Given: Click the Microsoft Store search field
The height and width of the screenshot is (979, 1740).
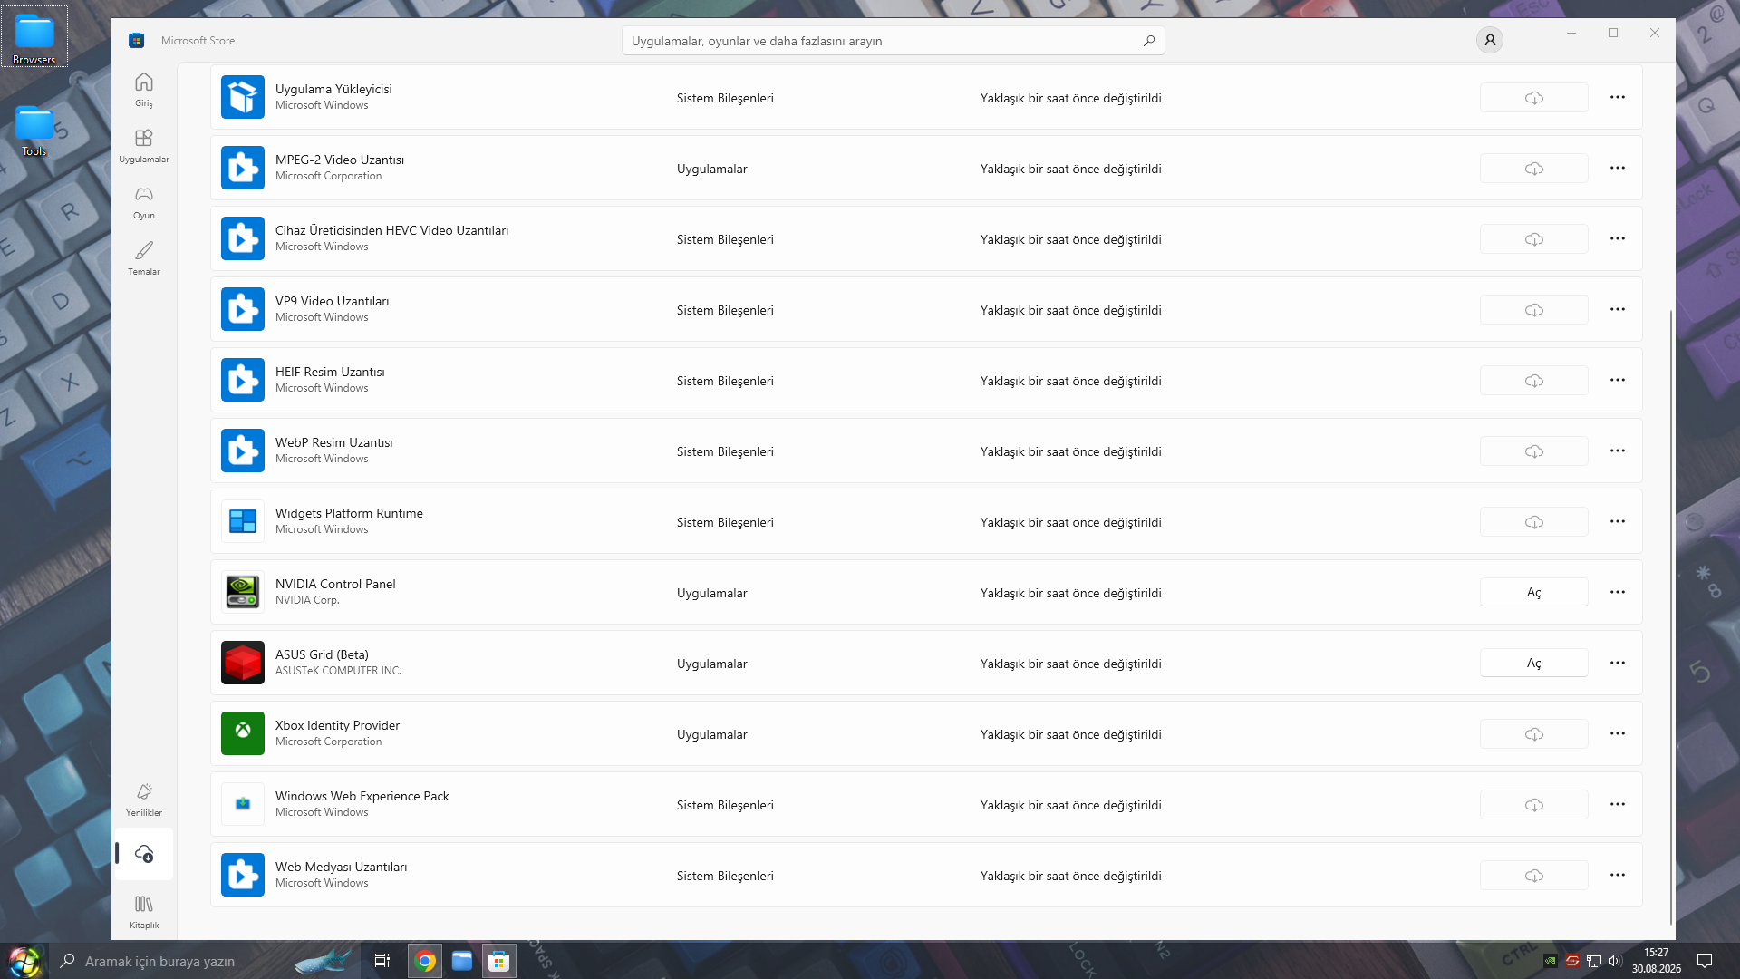Looking at the screenshot, I should 893,41.
